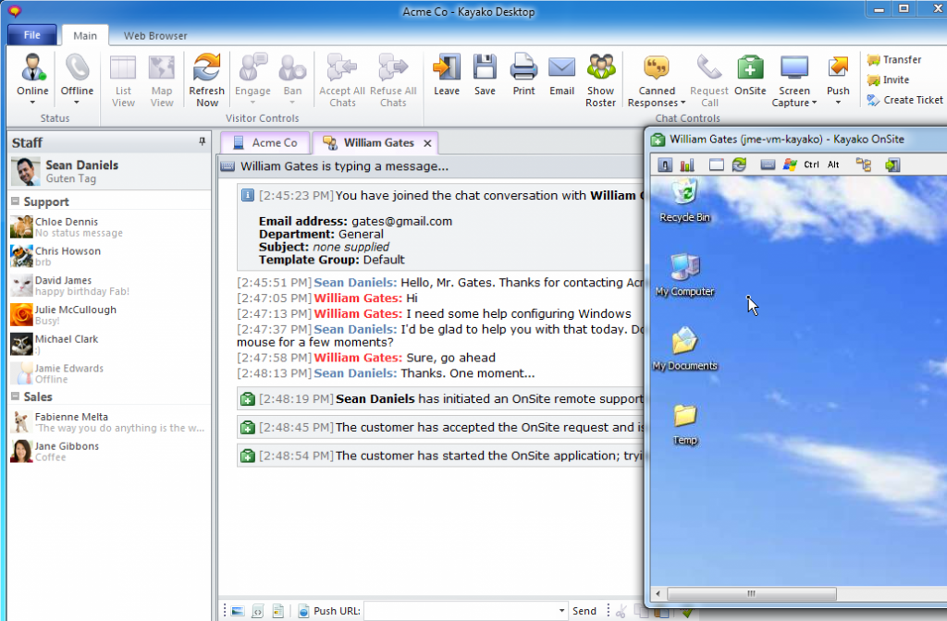Image resolution: width=947 pixels, height=621 pixels.
Task: Select staff member Jane Gibbons
Action: click(109, 451)
